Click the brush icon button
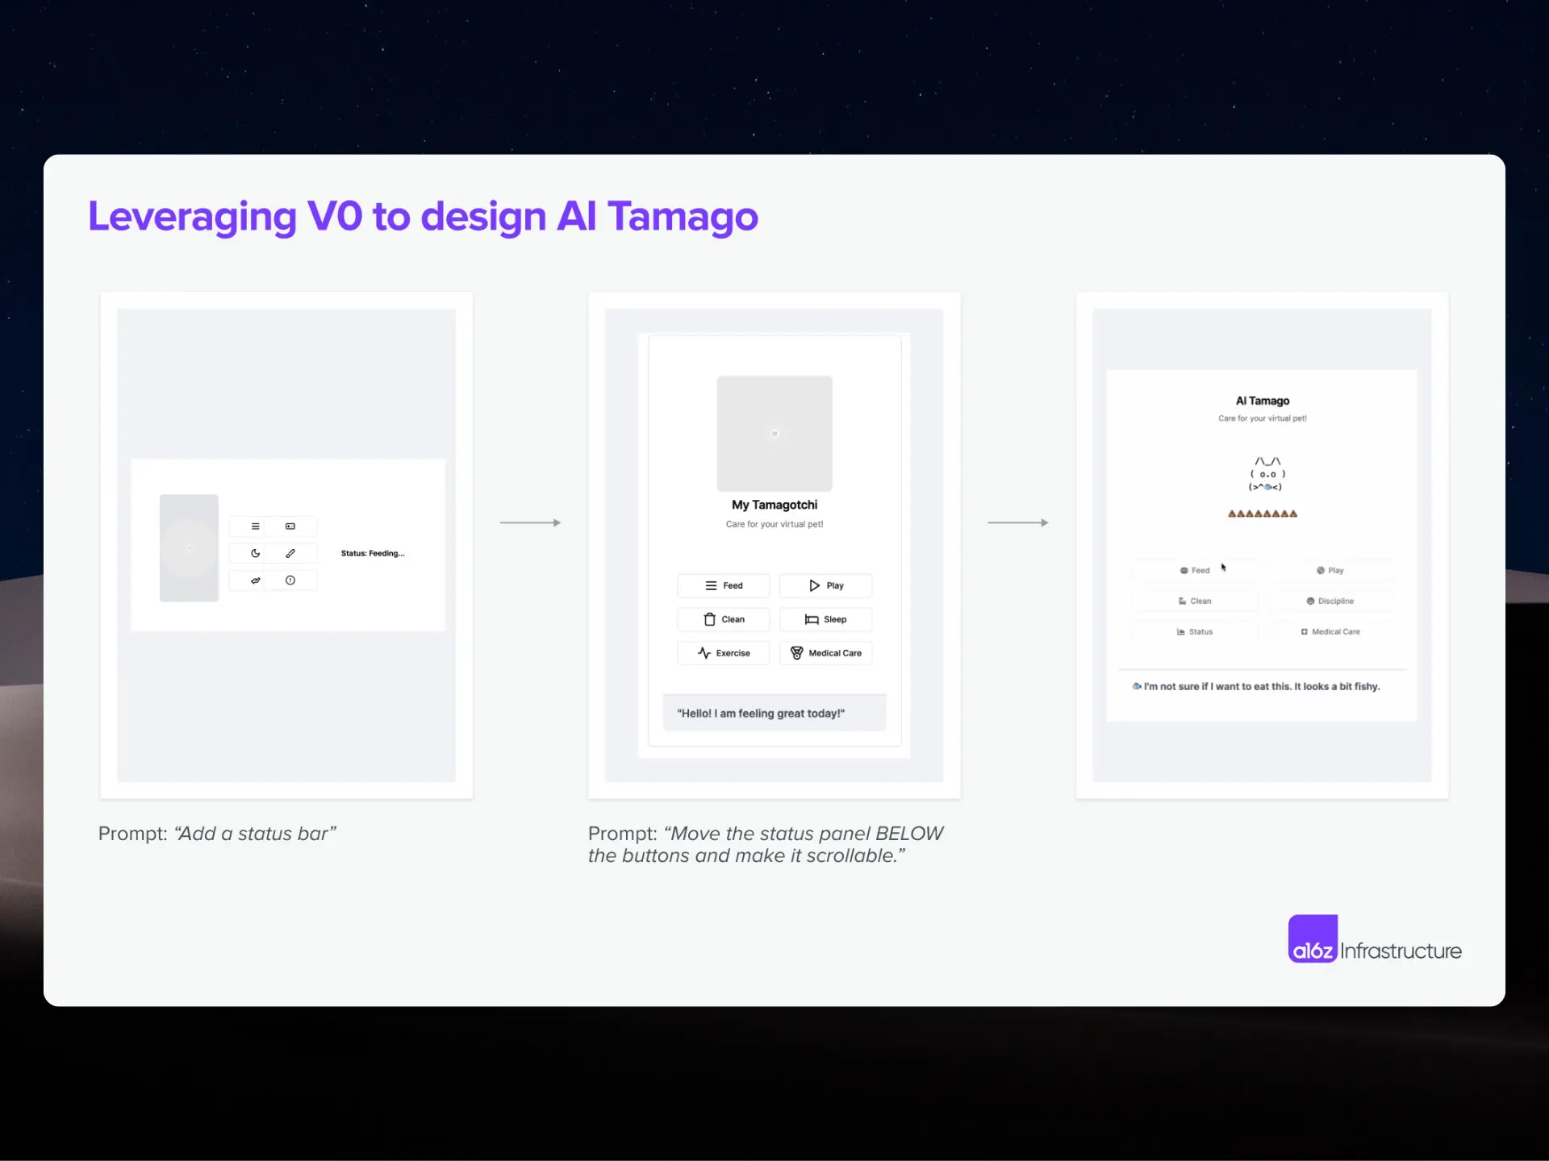1549x1161 pixels. tap(290, 553)
